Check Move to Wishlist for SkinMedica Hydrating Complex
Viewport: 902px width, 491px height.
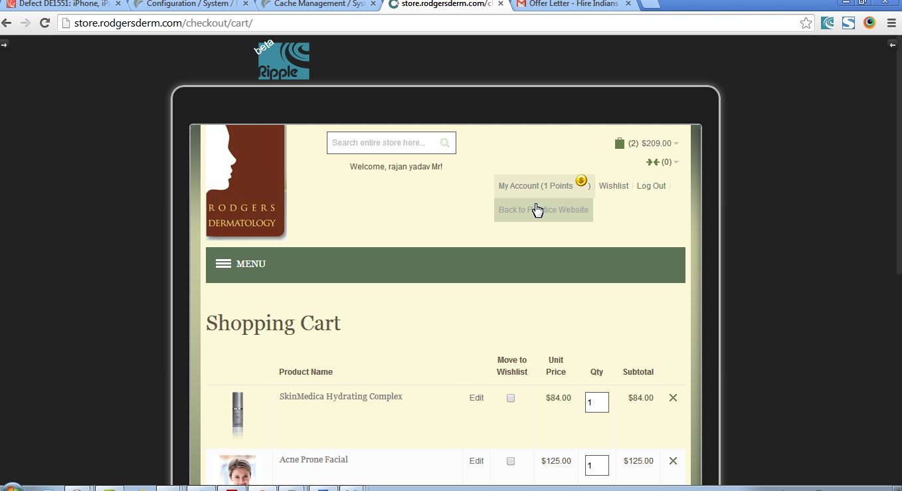point(511,398)
